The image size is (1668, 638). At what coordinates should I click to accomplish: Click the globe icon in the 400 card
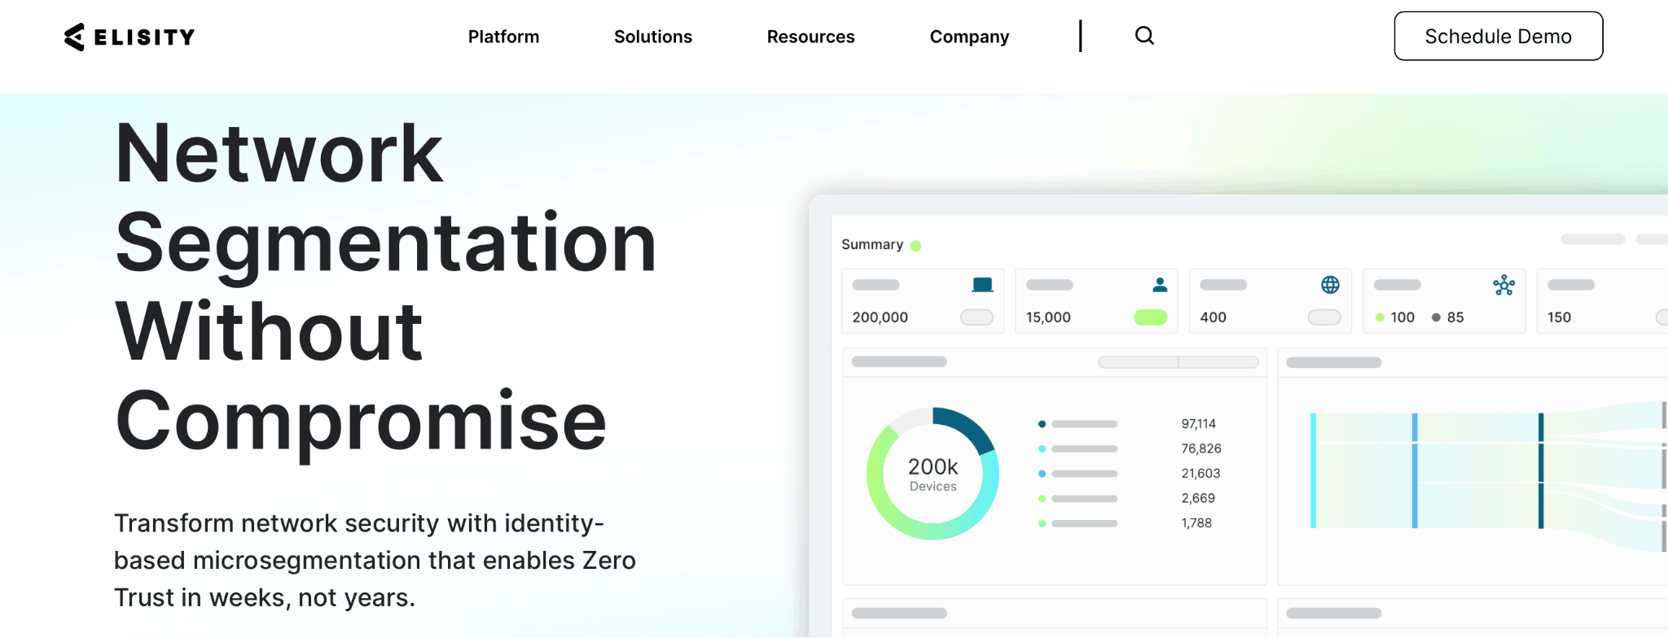coord(1330,285)
